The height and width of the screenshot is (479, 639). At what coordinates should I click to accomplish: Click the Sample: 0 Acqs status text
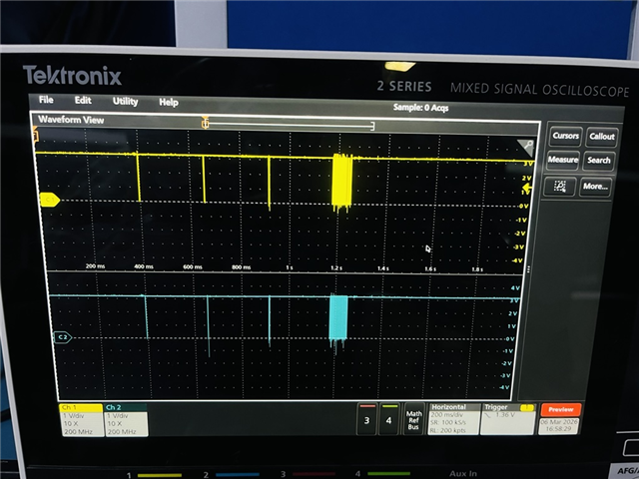coord(420,108)
